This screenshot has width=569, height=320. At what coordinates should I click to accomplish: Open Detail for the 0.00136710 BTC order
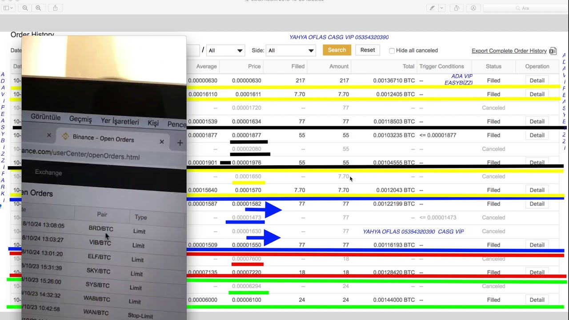[x=537, y=80]
